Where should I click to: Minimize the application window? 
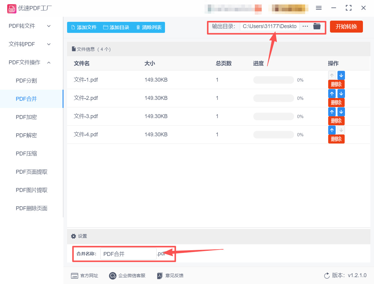click(334, 8)
